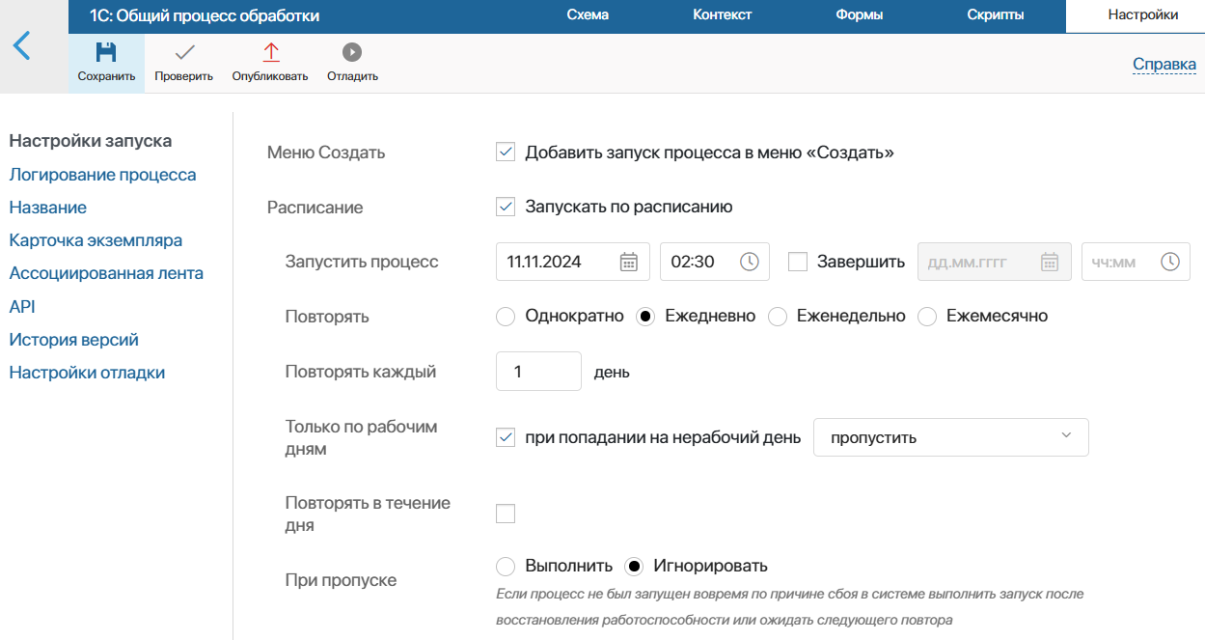
Task: Choose Игнорировать for missed runs
Action: pos(633,566)
